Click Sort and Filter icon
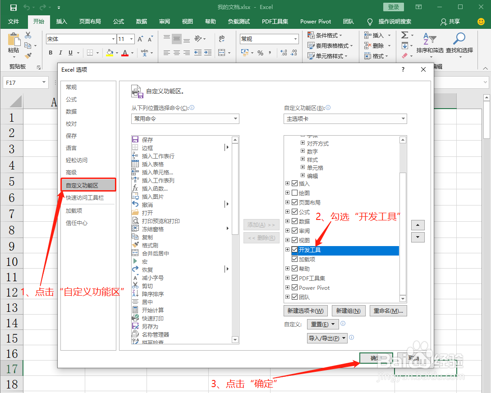The height and width of the screenshot is (393, 491). click(430, 38)
